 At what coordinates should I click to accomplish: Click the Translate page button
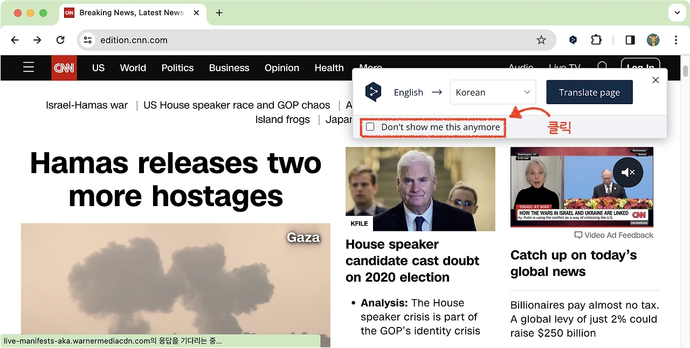coord(589,92)
